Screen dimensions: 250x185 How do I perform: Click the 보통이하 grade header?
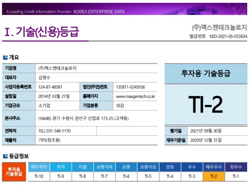tap(105, 167)
